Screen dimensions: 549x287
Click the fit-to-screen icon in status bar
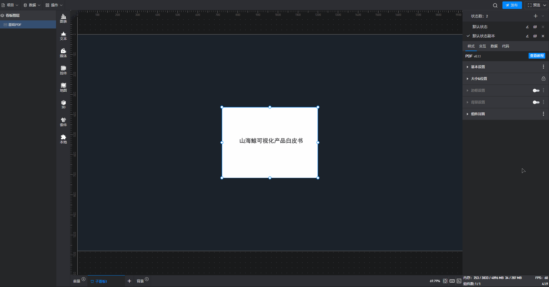point(445,281)
